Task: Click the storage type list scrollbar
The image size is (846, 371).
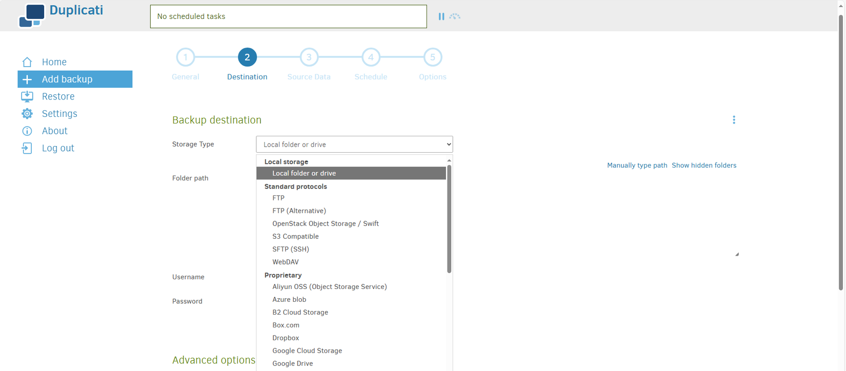Action: [x=449, y=219]
